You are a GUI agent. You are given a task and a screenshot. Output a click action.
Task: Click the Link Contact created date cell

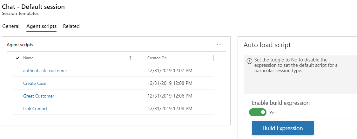(170, 109)
